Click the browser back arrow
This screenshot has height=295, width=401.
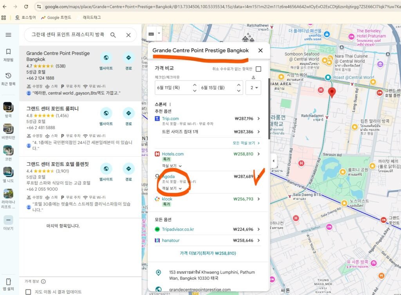coord(5,6)
